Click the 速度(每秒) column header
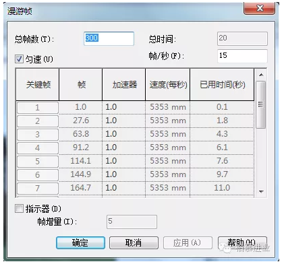The width and height of the screenshot is (284, 264). tap(168, 85)
